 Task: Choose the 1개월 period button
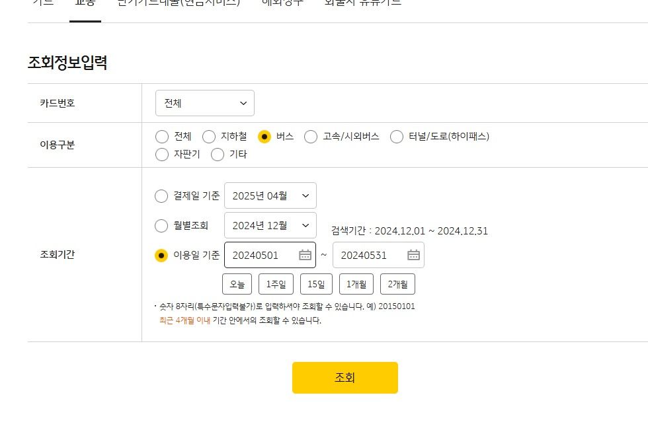click(x=356, y=285)
